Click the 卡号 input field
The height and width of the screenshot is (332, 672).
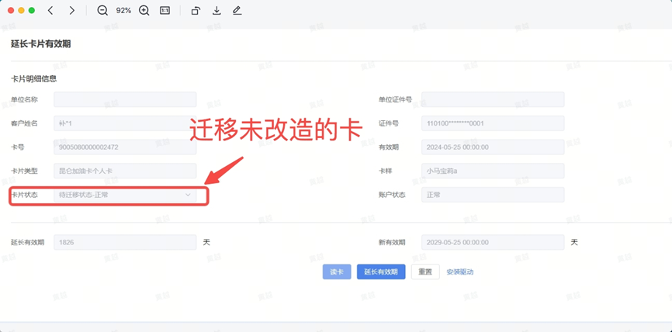[125, 147]
